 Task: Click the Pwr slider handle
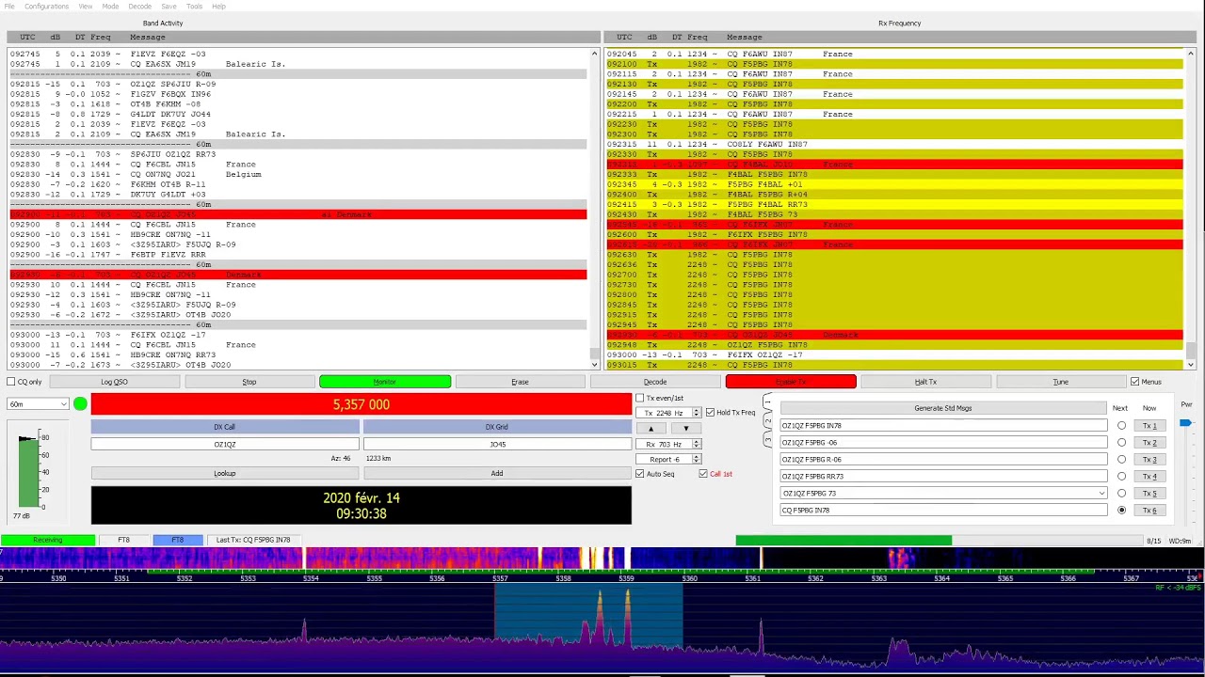tap(1185, 423)
